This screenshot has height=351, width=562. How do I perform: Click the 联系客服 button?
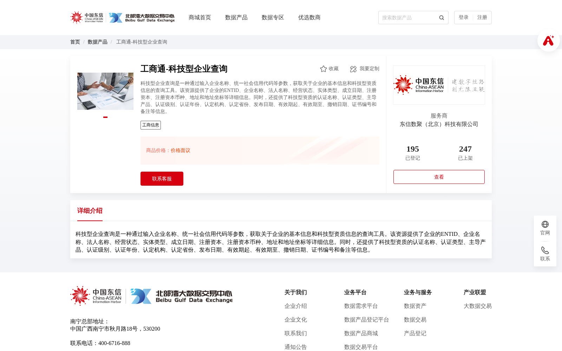coord(162,179)
